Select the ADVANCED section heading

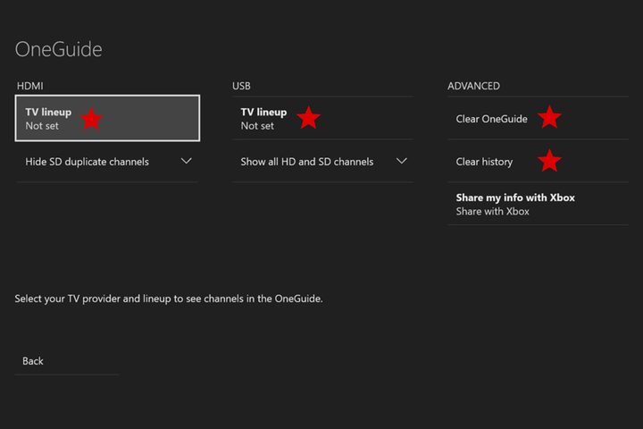(x=473, y=86)
